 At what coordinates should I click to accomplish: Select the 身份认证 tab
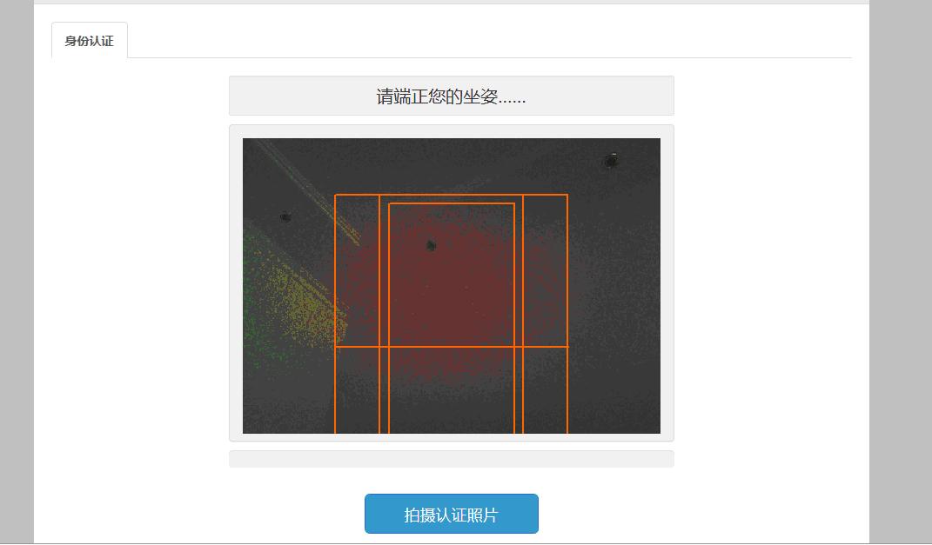(x=89, y=40)
